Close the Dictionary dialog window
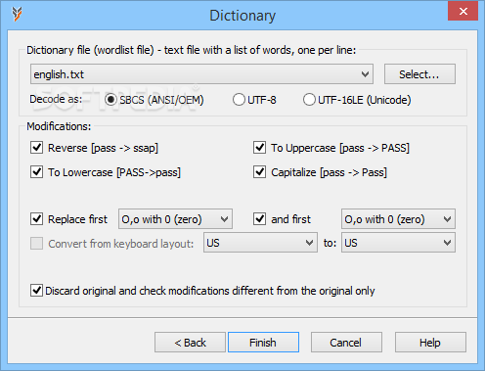 463,12
